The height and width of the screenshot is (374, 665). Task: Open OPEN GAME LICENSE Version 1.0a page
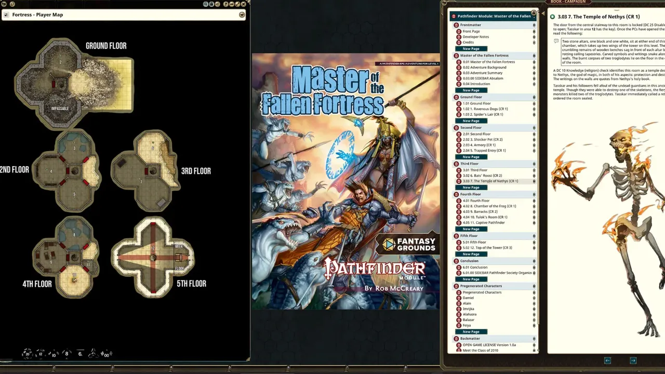(489, 345)
